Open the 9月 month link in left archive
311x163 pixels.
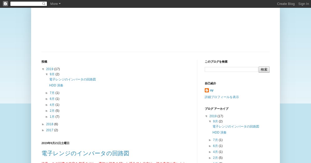click(52, 74)
